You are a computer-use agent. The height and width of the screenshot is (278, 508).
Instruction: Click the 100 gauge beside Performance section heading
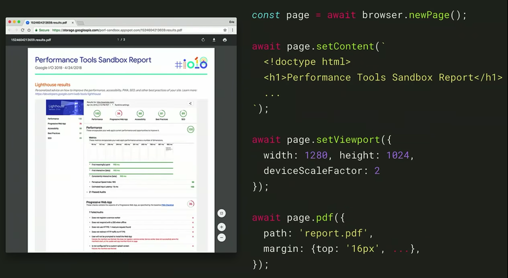190,129
